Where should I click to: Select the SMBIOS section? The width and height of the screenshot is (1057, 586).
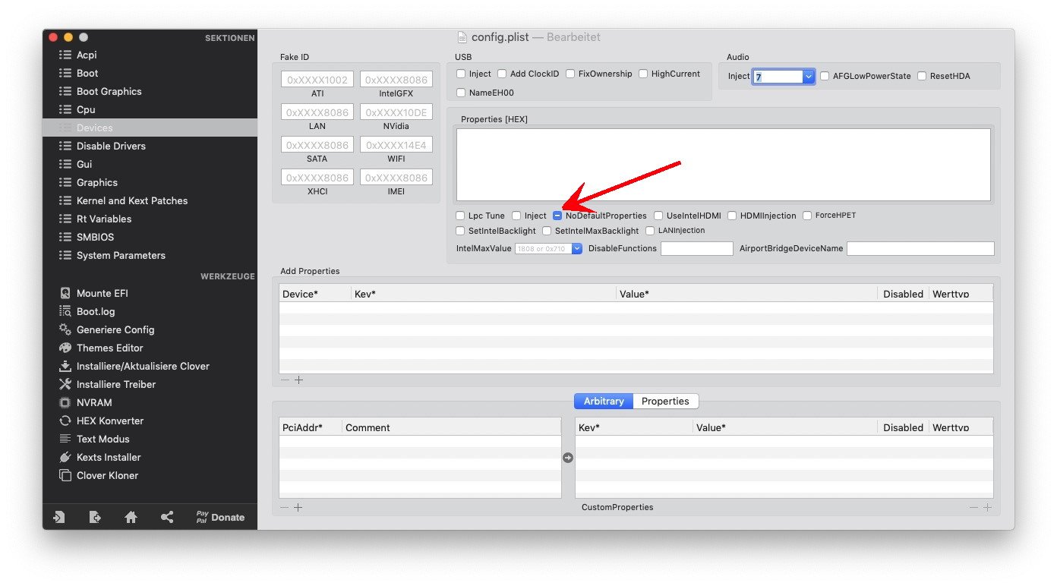(x=95, y=237)
